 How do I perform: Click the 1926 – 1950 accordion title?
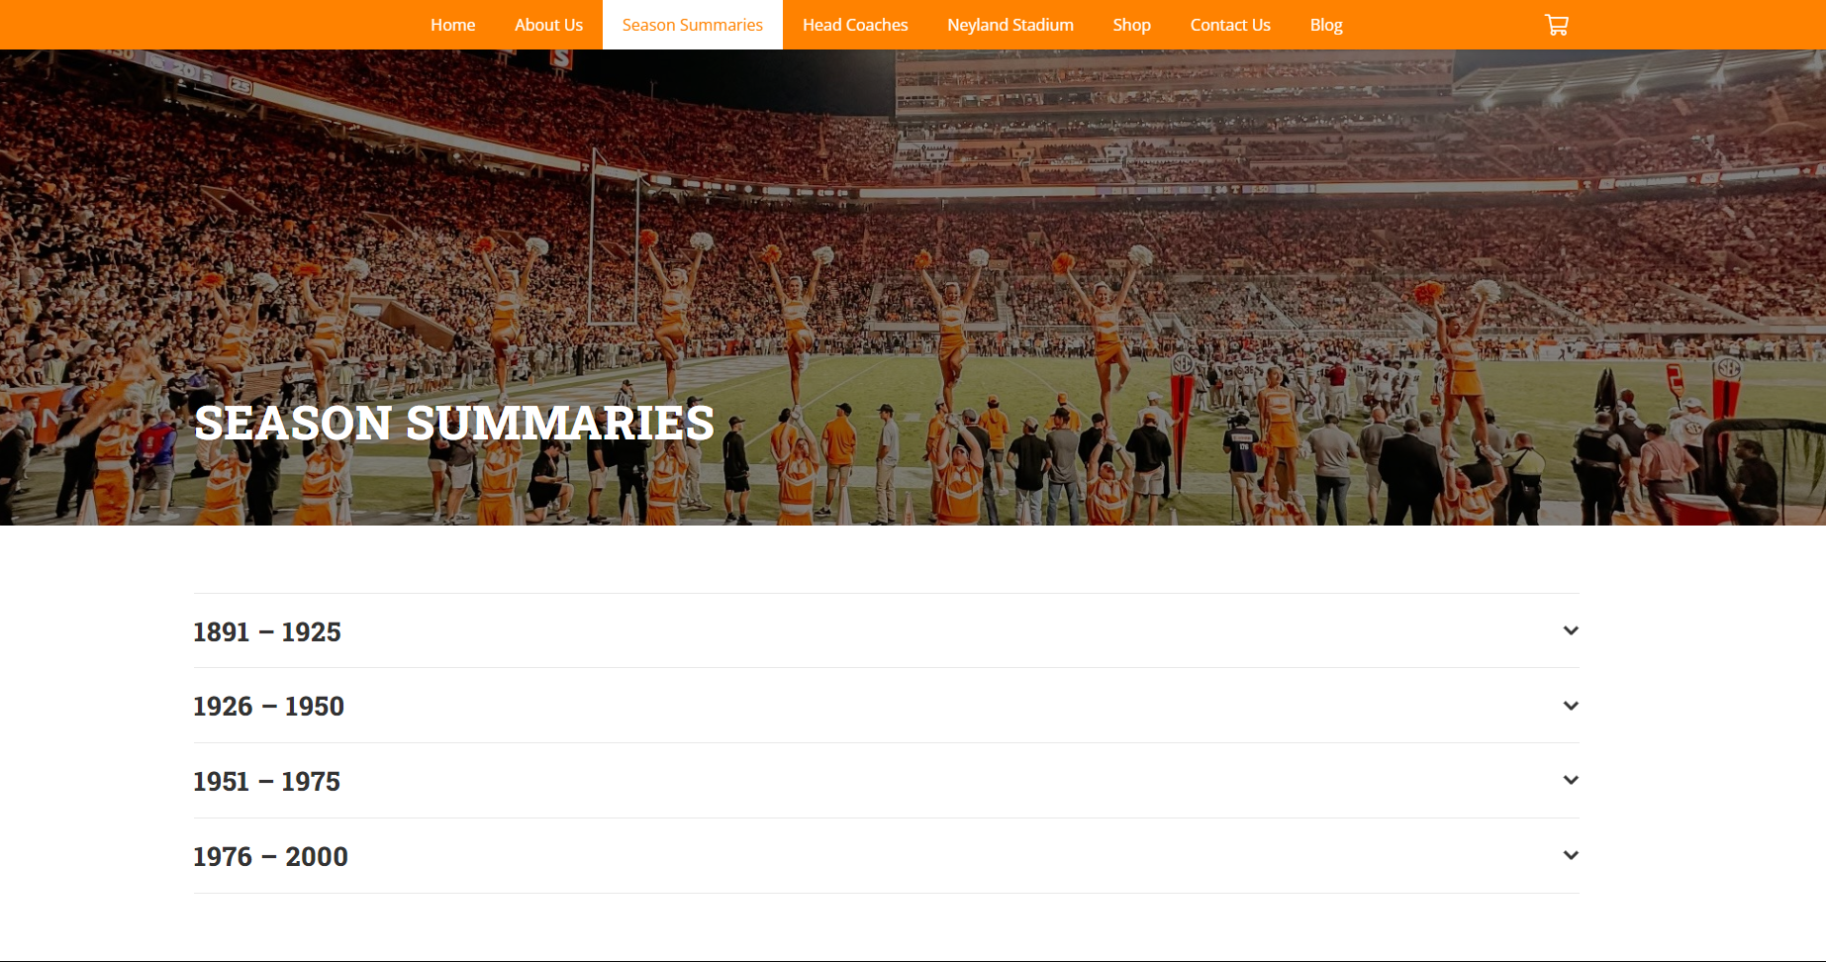tap(268, 706)
